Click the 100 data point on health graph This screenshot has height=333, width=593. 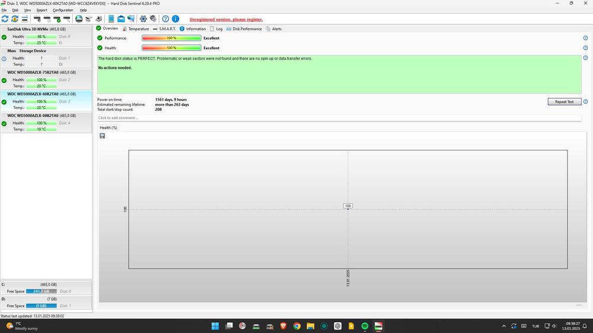[348, 206]
